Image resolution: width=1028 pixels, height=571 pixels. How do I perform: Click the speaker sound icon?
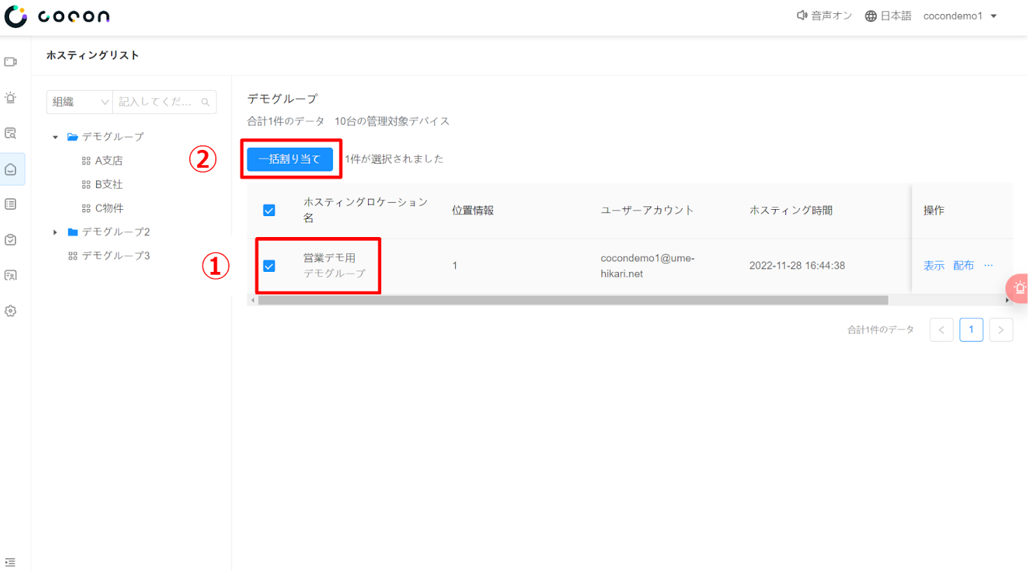[802, 15]
